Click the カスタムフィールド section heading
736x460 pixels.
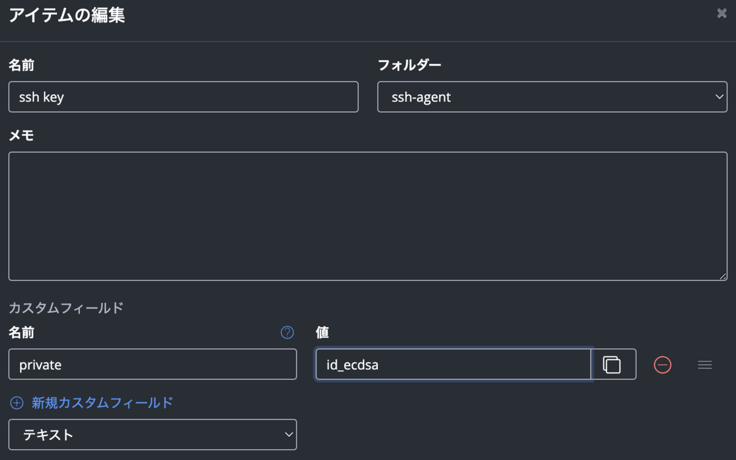[66, 308]
